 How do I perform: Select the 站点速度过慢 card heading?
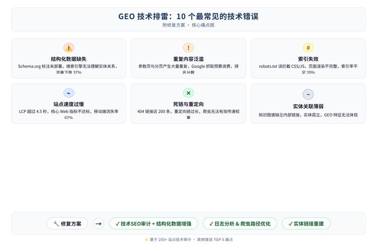point(68,104)
